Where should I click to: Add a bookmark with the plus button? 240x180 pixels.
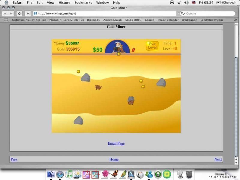tap(28, 13)
